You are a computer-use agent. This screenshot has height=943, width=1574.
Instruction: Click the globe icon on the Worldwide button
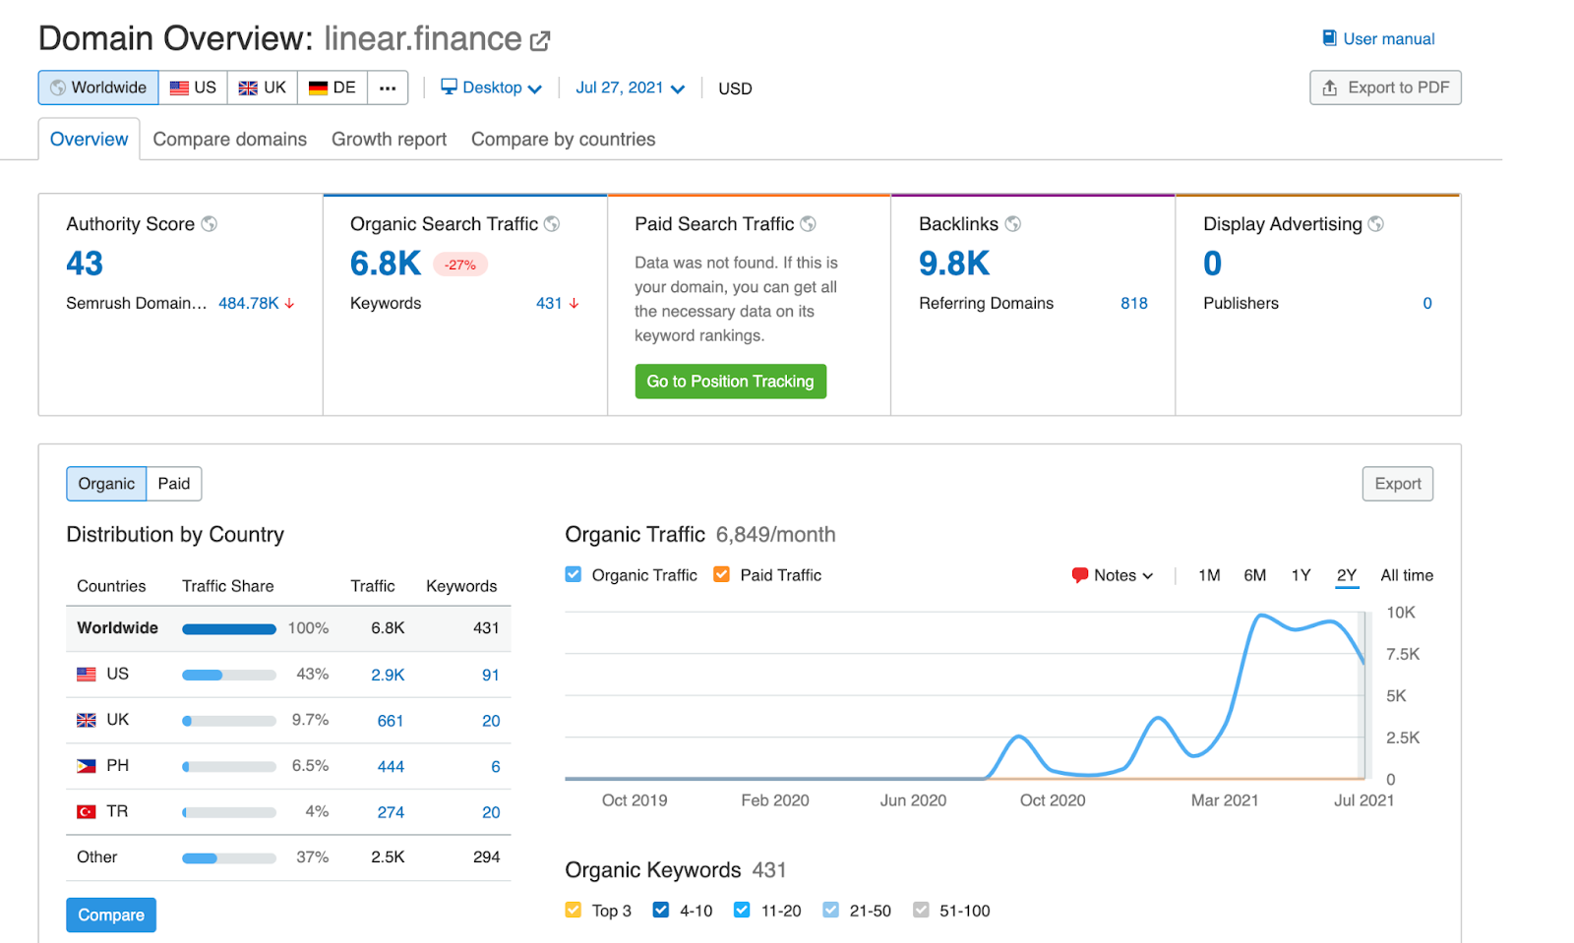(x=58, y=88)
